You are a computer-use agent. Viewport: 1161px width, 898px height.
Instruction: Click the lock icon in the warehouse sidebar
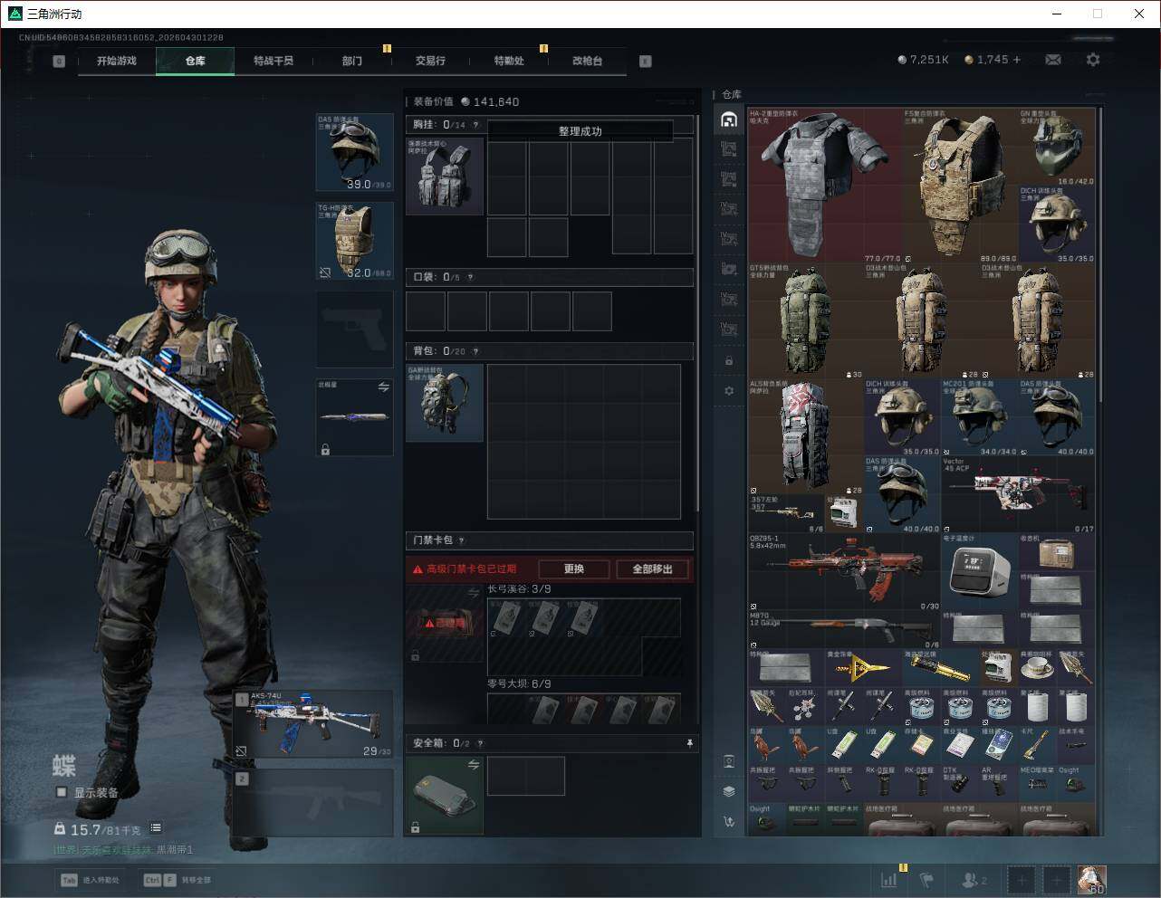pyautogui.click(x=729, y=361)
